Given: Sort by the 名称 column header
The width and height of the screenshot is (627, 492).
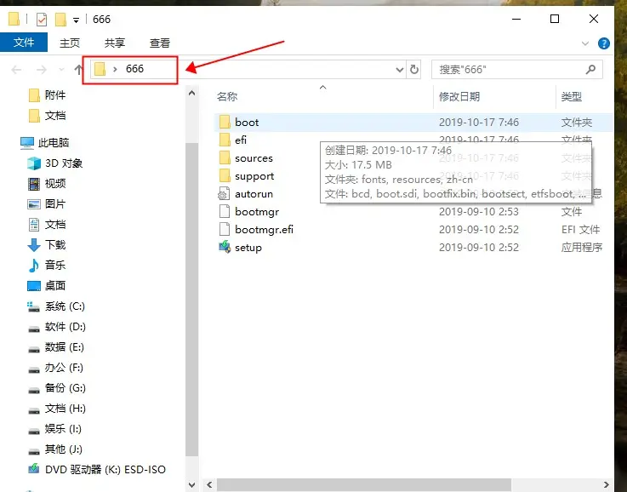Looking at the screenshot, I should [227, 96].
